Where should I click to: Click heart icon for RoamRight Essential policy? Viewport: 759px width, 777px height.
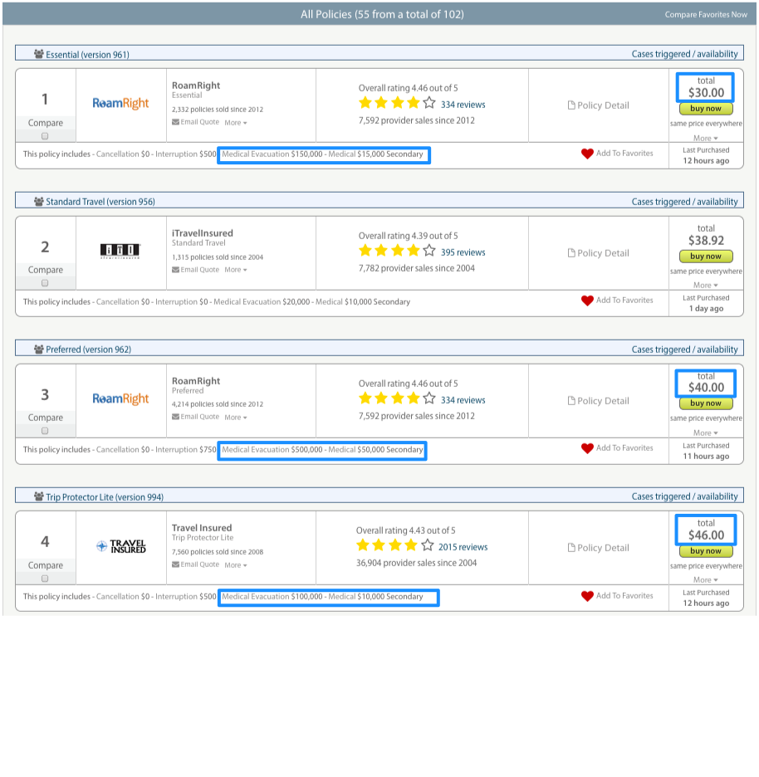point(587,154)
